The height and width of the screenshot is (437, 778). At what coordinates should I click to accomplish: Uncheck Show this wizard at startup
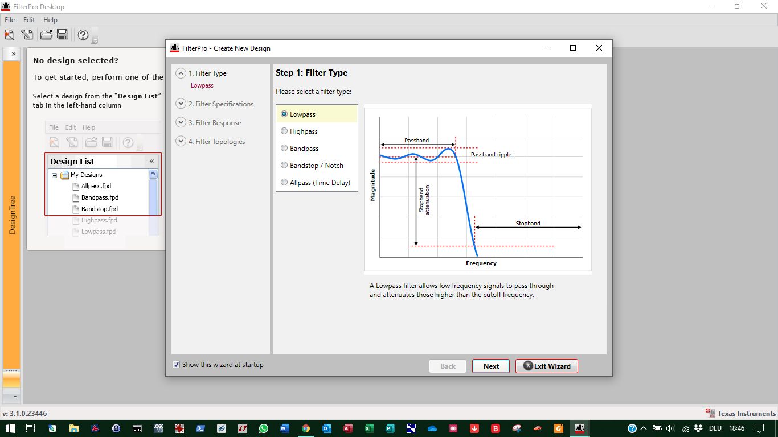click(x=176, y=365)
